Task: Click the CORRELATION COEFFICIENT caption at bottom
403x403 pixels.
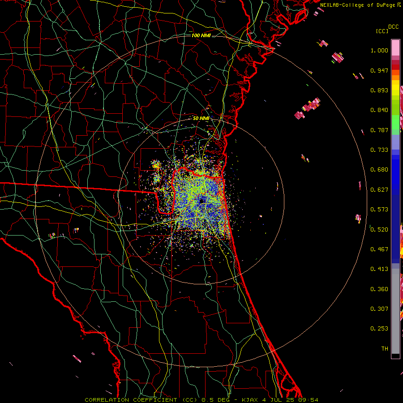Action: pyautogui.click(x=201, y=400)
